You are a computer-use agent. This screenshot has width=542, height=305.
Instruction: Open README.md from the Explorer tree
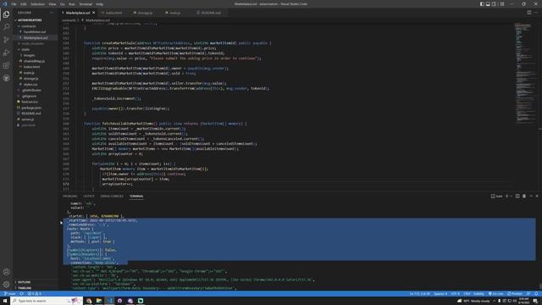31,114
